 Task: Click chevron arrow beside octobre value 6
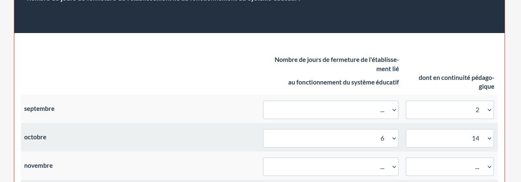(x=394, y=138)
